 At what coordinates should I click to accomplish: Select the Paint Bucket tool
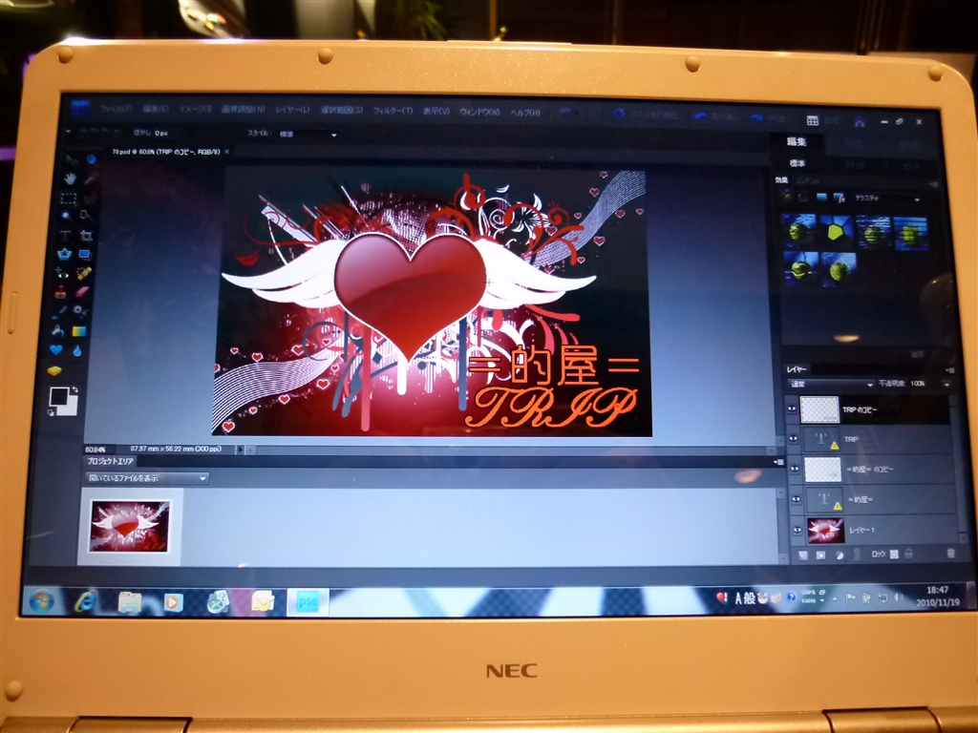click(58, 331)
